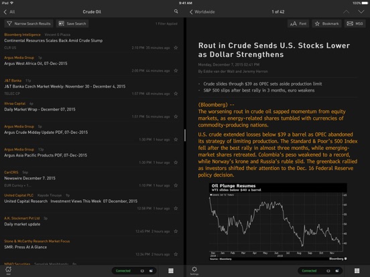Screen dimensions: 370x277
Task: Click the 1 of 42 article counter
Action: [x=278, y=12]
